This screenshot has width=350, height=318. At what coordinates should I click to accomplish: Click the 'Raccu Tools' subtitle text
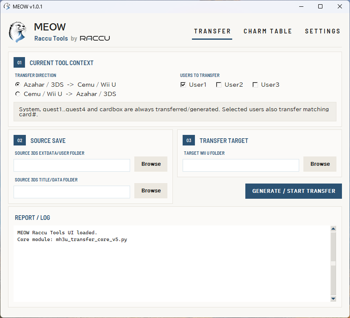pyautogui.click(x=51, y=38)
